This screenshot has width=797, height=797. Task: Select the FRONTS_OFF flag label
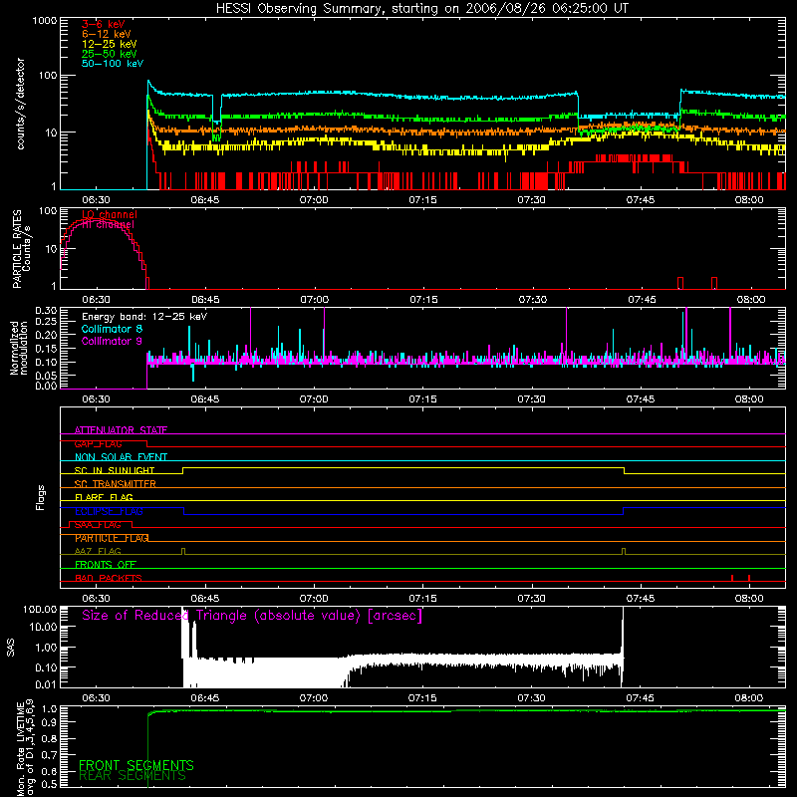(x=106, y=565)
